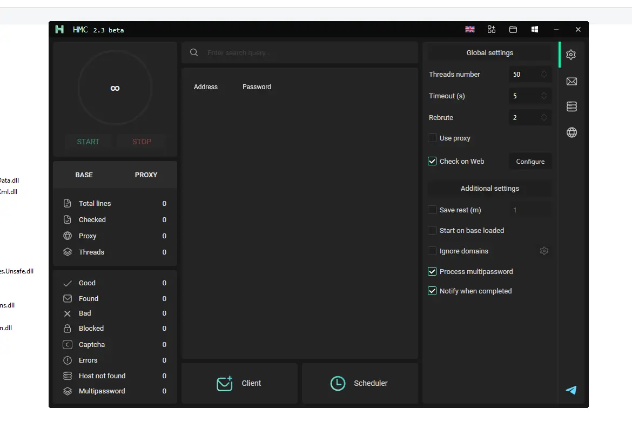Screen dimensions: 632x428
Task: Open the proxy globe panel in right sidebar
Action: coord(571,132)
